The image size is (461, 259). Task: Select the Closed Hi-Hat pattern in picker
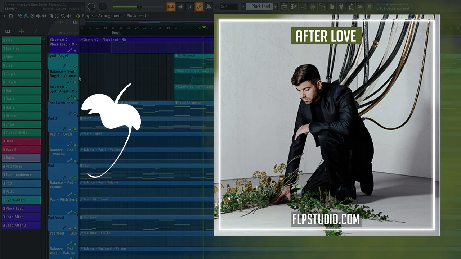21,133
